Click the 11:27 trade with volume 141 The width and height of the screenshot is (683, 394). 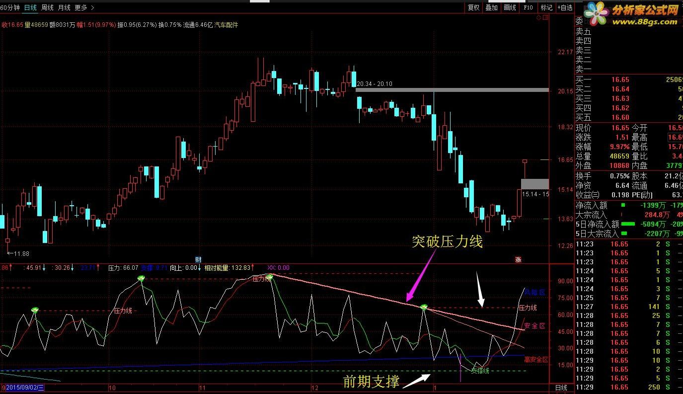coord(629,307)
